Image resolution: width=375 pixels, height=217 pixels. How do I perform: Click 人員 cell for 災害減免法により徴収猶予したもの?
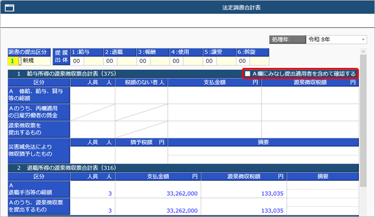click(92, 155)
